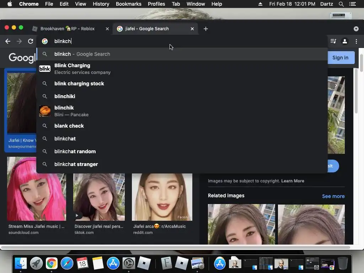Image resolution: width=364 pixels, height=273 pixels.
Task: Select the 'blank check' suggestion
Action: 182,126
